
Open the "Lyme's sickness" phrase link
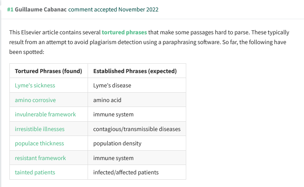(35, 85)
